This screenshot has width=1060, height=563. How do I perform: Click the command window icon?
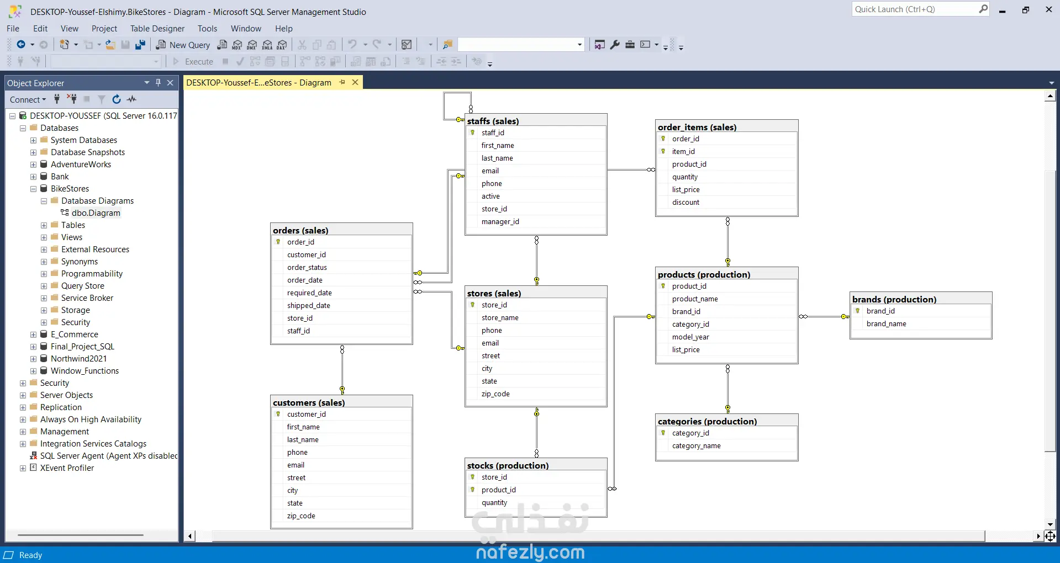[645, 45]
